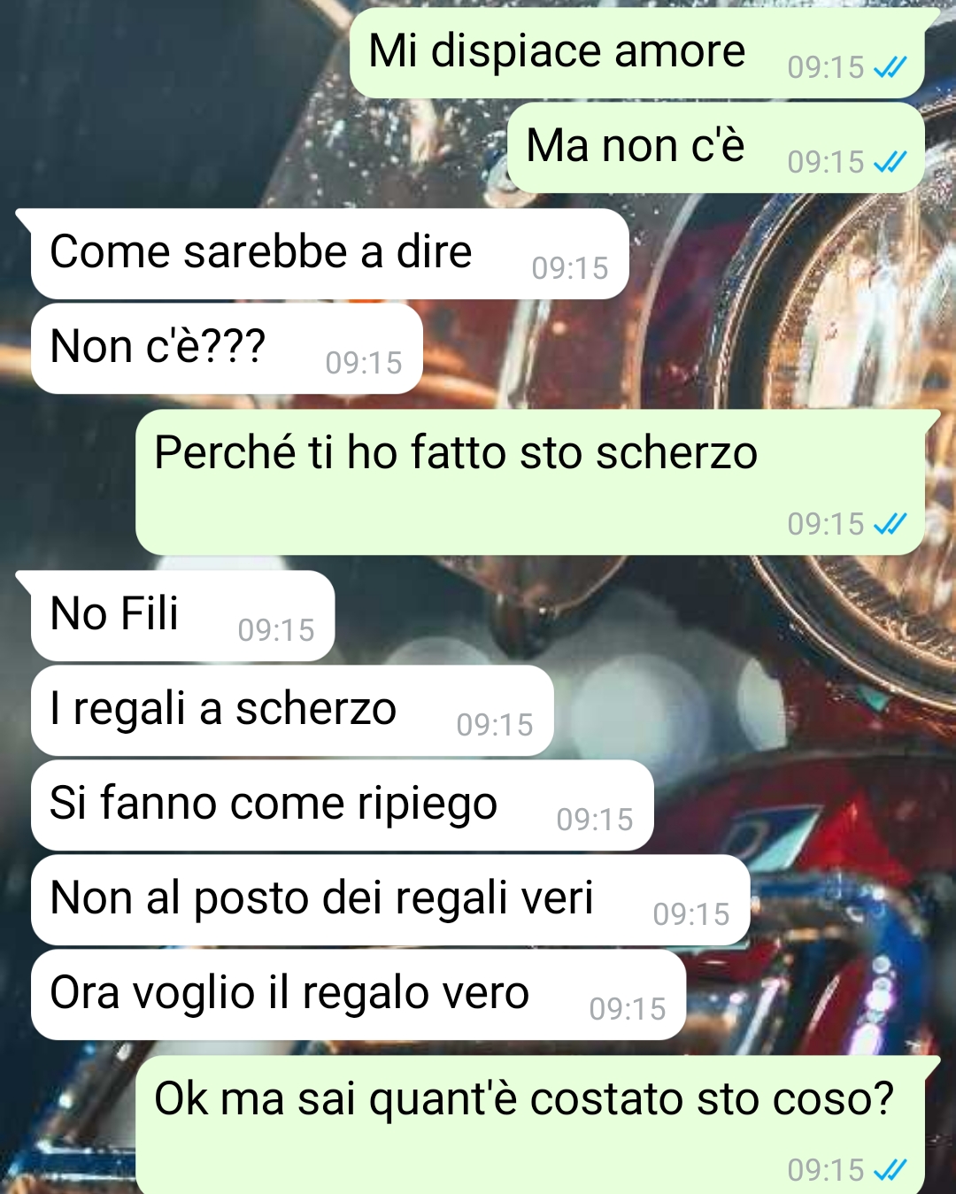Select the 'Perché ti ho fatto sto scherzo' bubble
Screen dimensions: 956x1194
(530, 482)
